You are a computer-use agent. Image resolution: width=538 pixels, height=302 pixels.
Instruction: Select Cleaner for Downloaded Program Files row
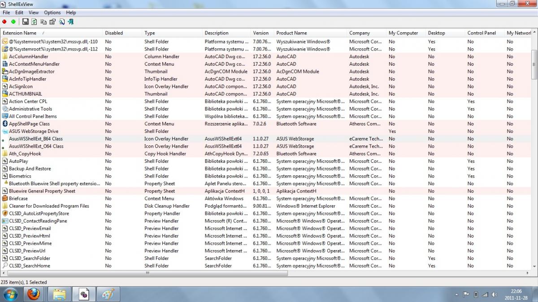point(265,206)
